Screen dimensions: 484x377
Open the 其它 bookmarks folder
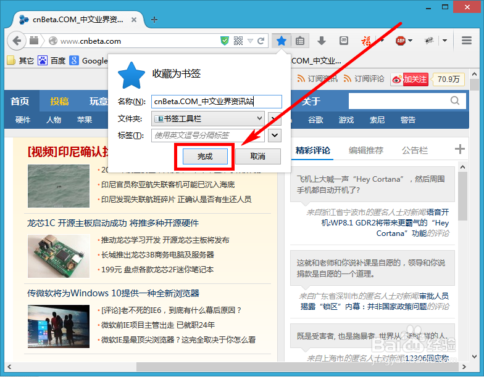tap(20, 60)
